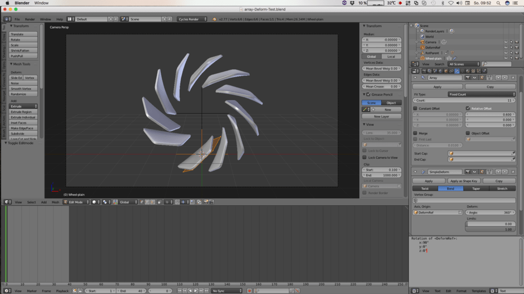Open the Edit Mode selector dropdown

tap(75, 202)
